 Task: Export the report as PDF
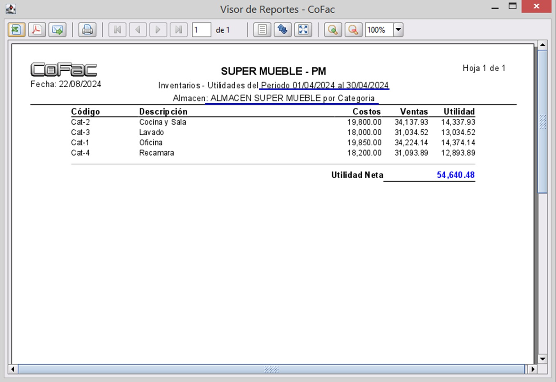click(x=37, y=30)
